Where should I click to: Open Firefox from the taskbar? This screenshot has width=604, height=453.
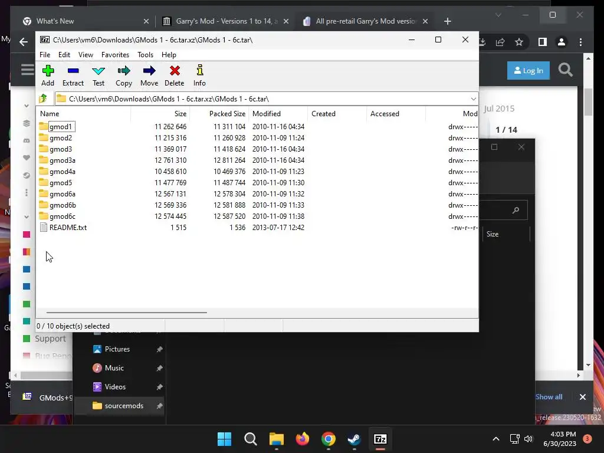pyautogui.click(x=303, y=439)
